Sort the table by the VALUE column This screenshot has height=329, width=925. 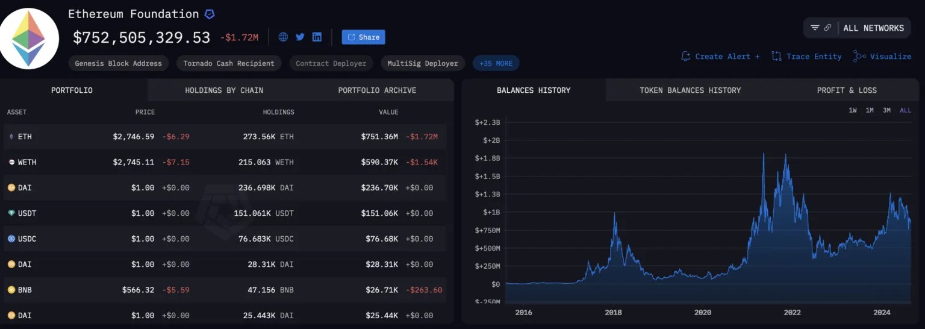pyautogui.click(x=388, y=112)
